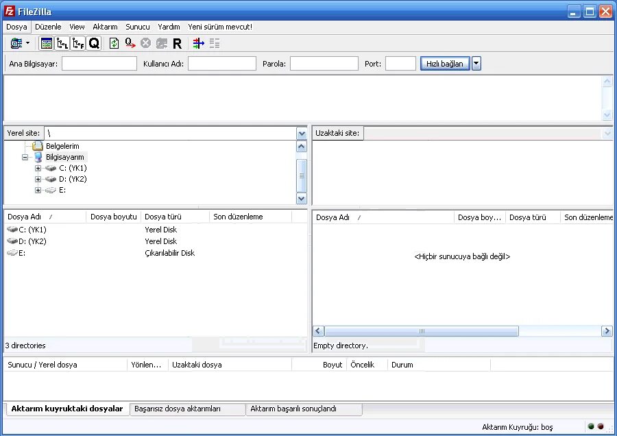The image size is (617, 436).
Task: Toggle the message log display
Action: tap(47, 43)
